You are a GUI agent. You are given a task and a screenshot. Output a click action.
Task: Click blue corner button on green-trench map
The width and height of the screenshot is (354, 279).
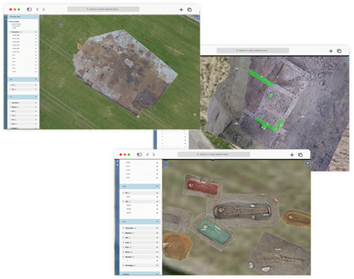pyautogui.click(x=347, y=59)
